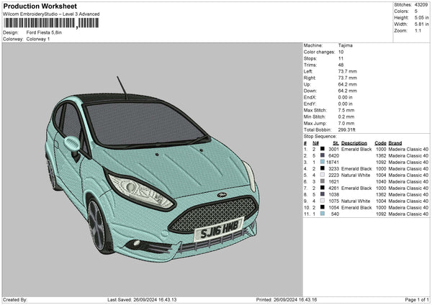Click the Description column header

point(354,143)
